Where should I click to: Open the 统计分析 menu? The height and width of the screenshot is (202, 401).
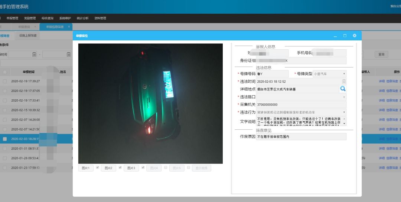point(82,18)
